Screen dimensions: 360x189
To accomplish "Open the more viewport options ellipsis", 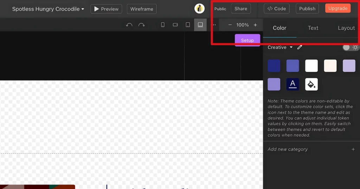I will tap(214, 25).
